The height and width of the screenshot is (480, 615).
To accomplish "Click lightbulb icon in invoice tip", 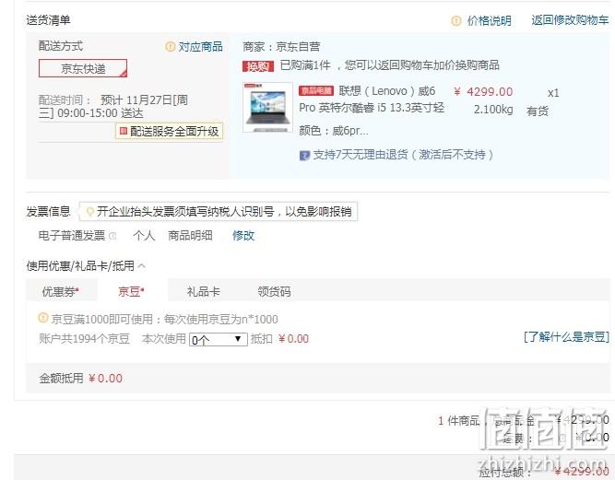I will (x=89, y=212).
